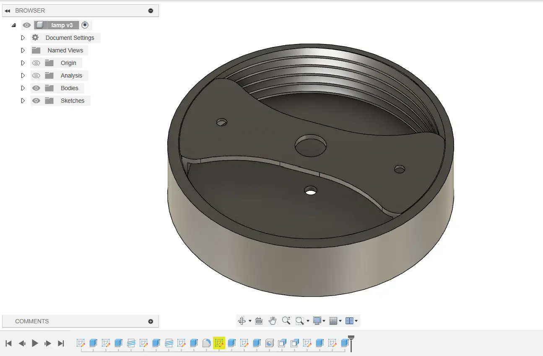The image size is (543, 356).
Task: Activate the Look At tool
Action: tap(259, 321)
